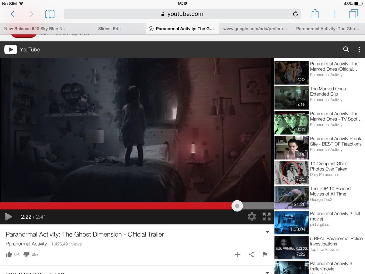The image size is (365, 274).
Task: Add video to playlist plus icon
Action: (x=238, y=255)
